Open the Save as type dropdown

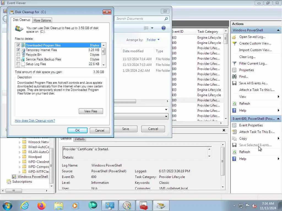pyautogui.click(x=166, y=116)
